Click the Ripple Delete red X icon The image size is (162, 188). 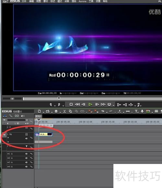coord(96,111)
